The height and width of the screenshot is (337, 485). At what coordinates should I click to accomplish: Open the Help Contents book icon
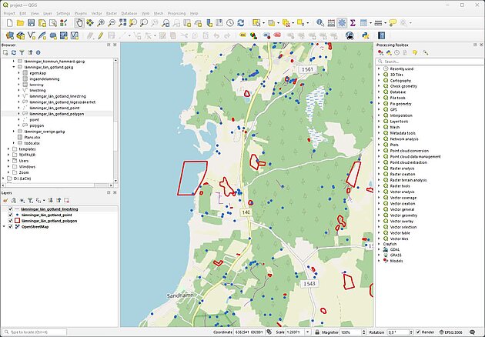[381, 35]
